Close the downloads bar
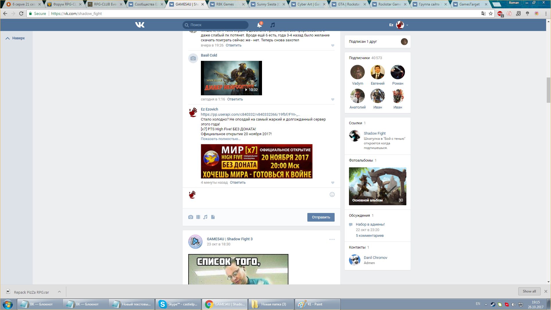This screenshot has height=310, width=551. (x=546, y=291)
